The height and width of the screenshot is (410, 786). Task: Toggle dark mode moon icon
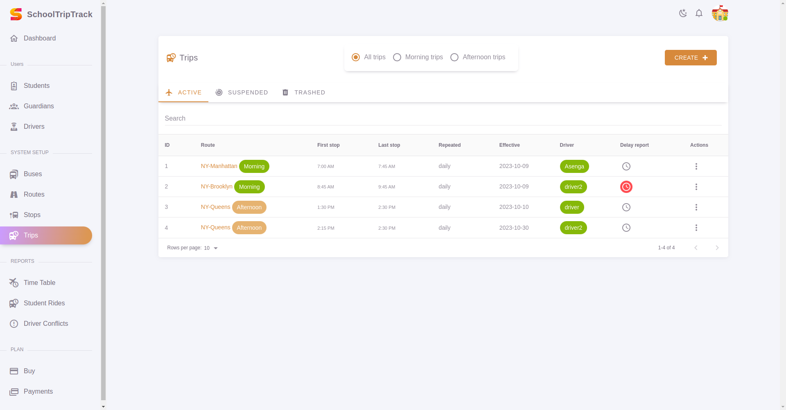pyautogui.click(x=683, y=13)
